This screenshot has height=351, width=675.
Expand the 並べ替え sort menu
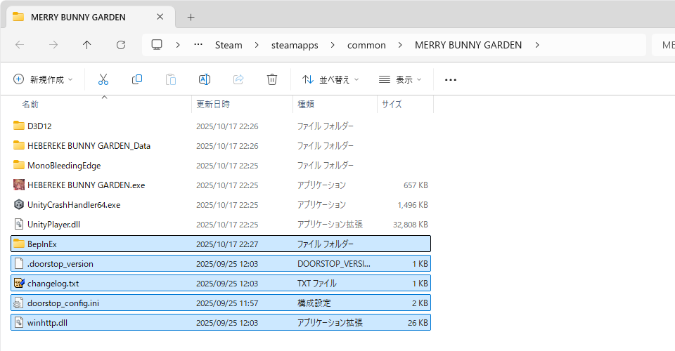(x=330, y=80)
